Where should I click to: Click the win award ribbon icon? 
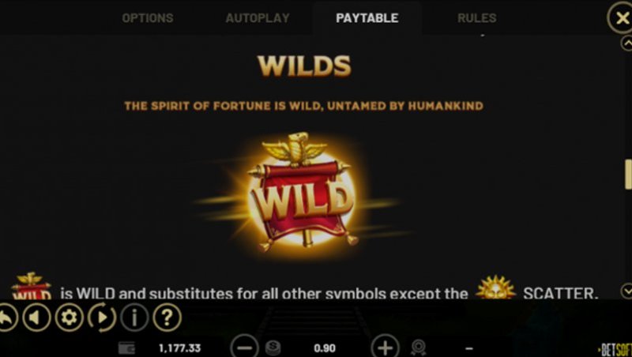point(419,348)
